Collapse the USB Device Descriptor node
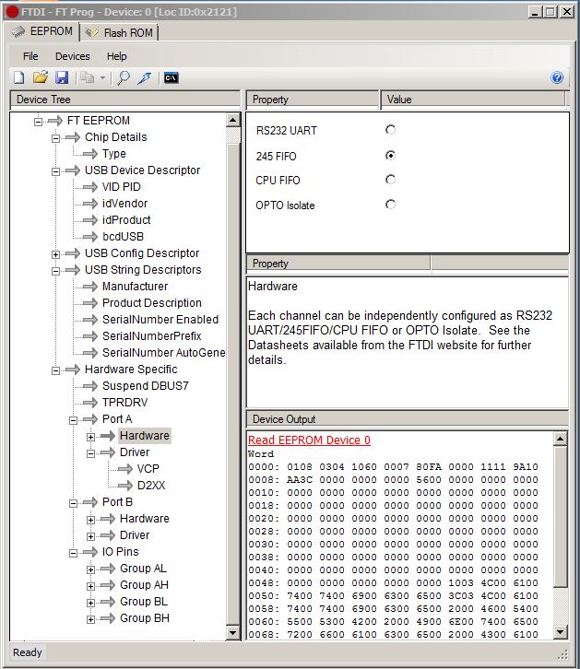The width and height of the screenshot is (580, 669). (55, 171)
